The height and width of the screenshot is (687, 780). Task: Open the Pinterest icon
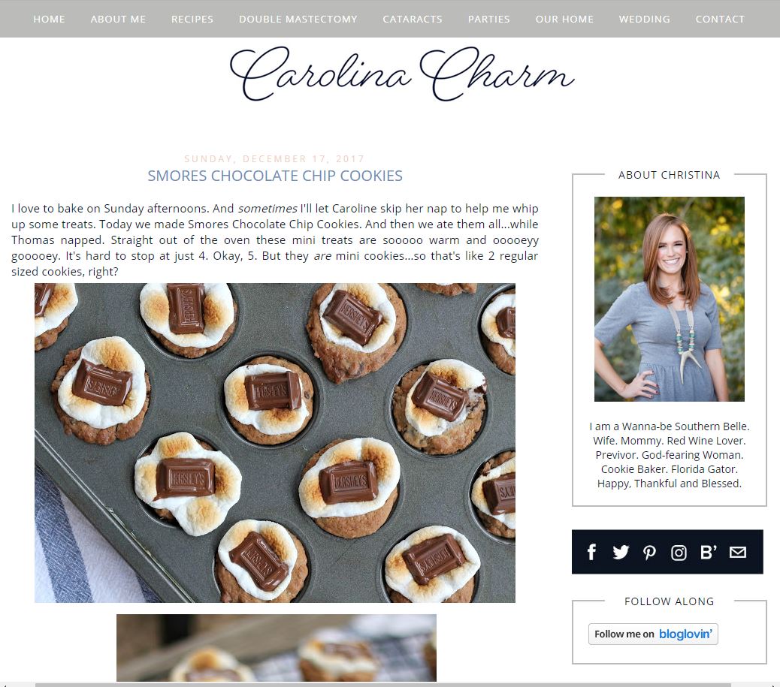649,553
